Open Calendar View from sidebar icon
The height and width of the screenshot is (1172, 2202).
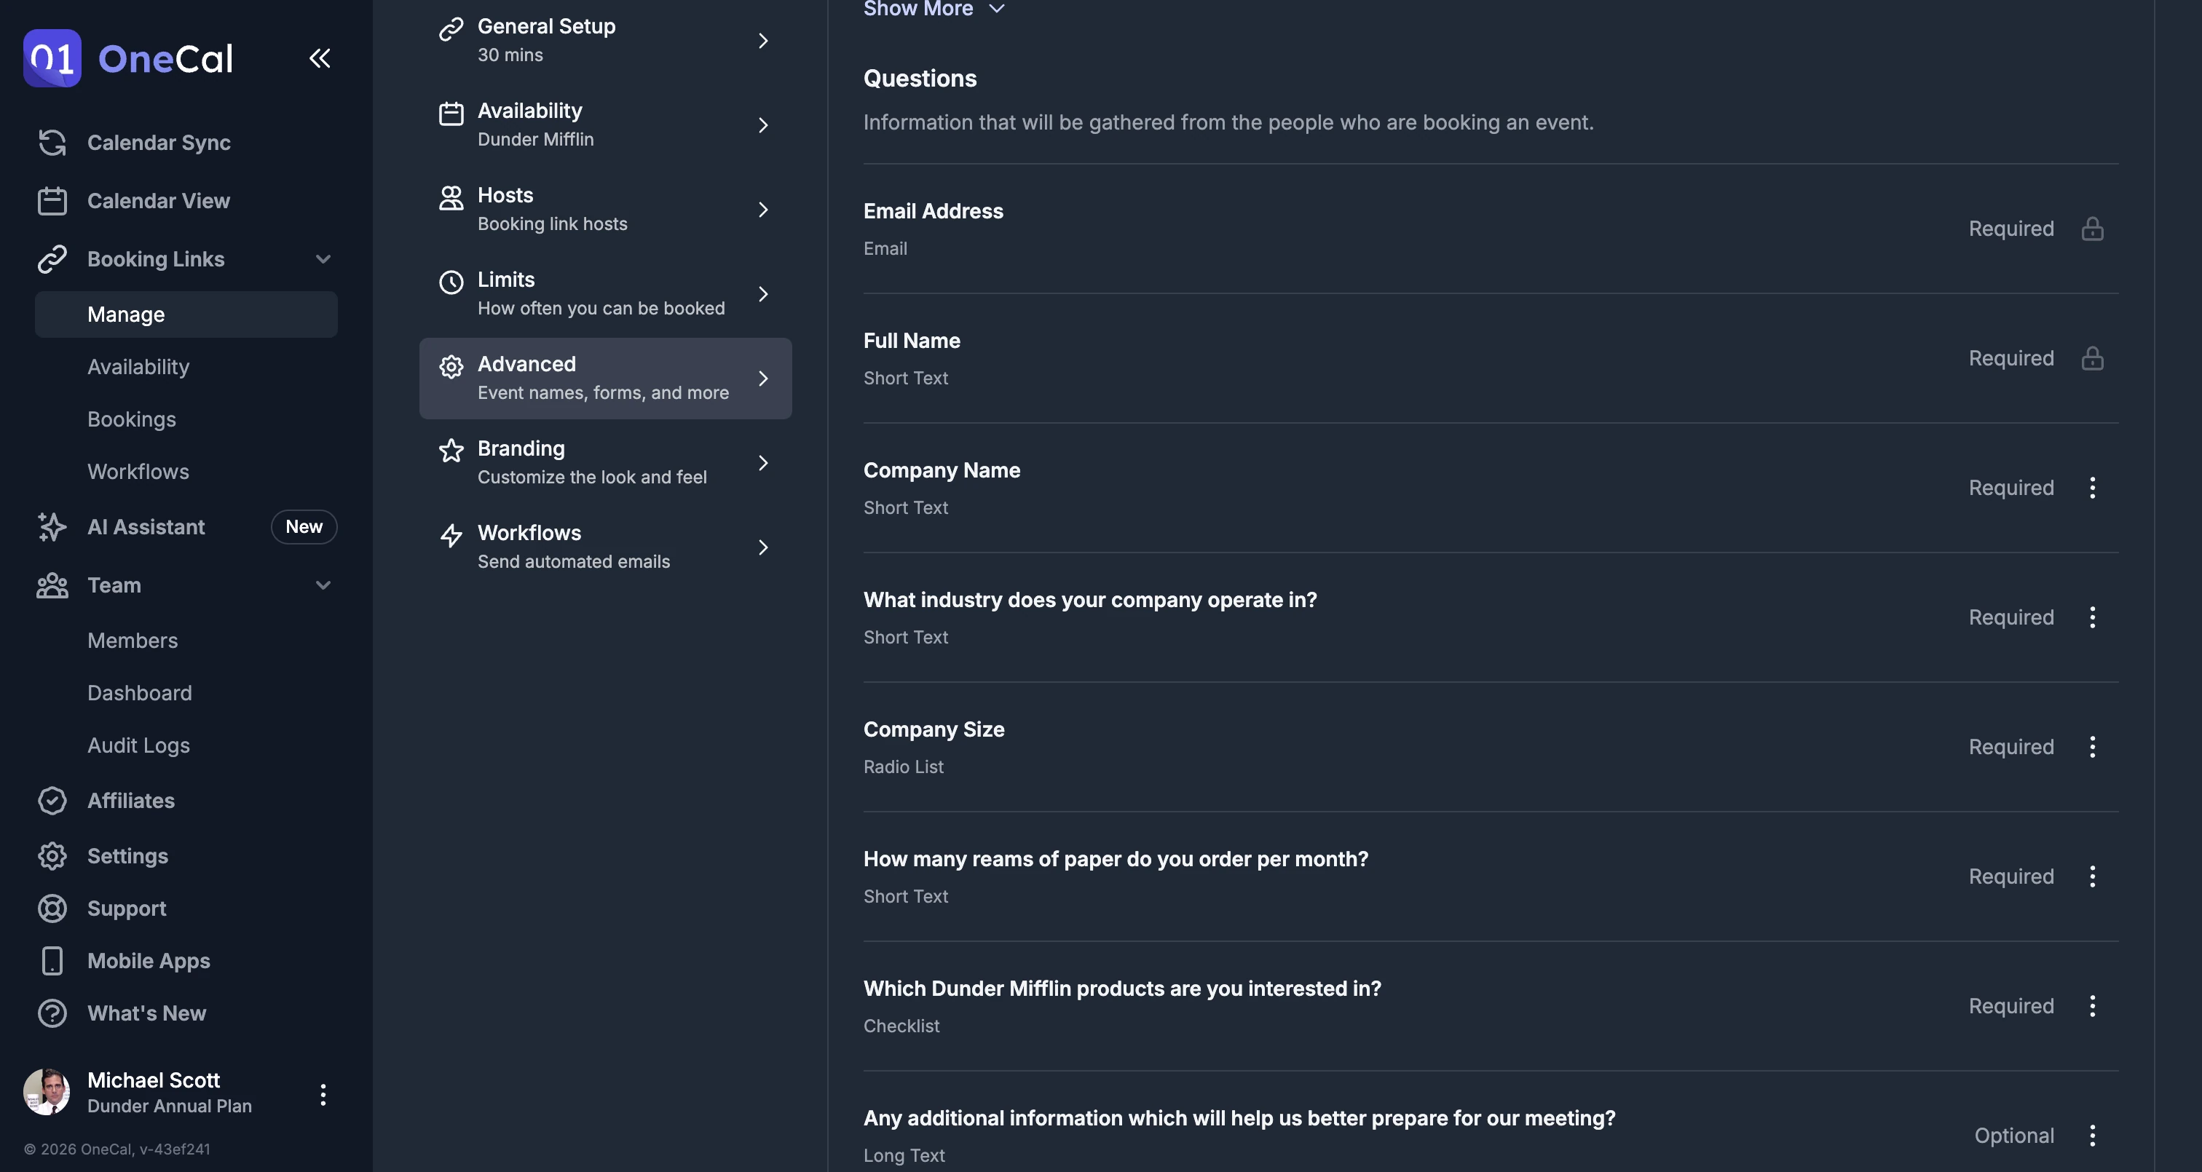click(52, 201)
